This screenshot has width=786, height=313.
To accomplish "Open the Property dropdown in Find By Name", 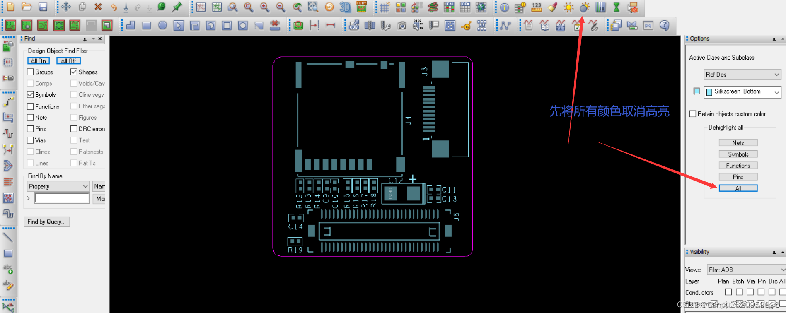I will [58, 186].
